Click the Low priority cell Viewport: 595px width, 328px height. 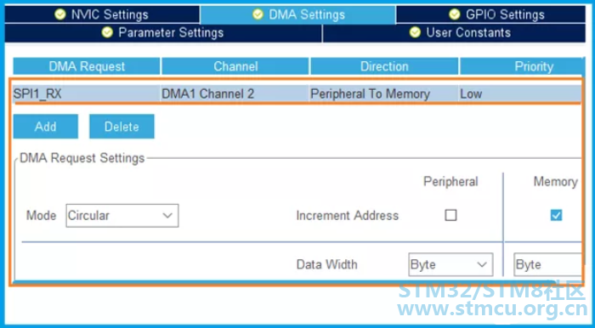[520, 94]
